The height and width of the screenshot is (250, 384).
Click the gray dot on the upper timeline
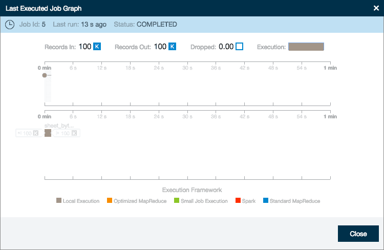[x=45, y=75]
